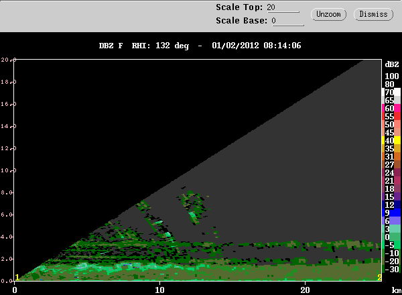Image resolution: width=402 pixels, height=295 pixels.
Task: Dismiss the RHI window
Action: (x=373, y=14)
